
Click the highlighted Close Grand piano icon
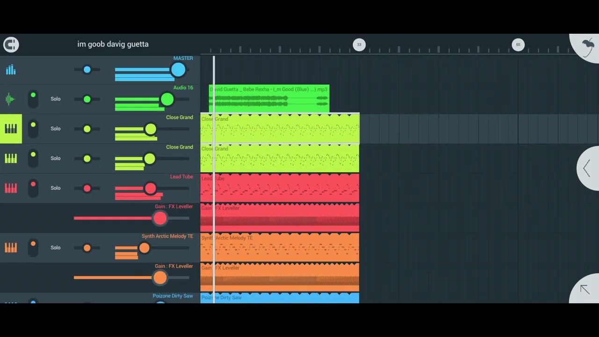click(x=11, y=129)
